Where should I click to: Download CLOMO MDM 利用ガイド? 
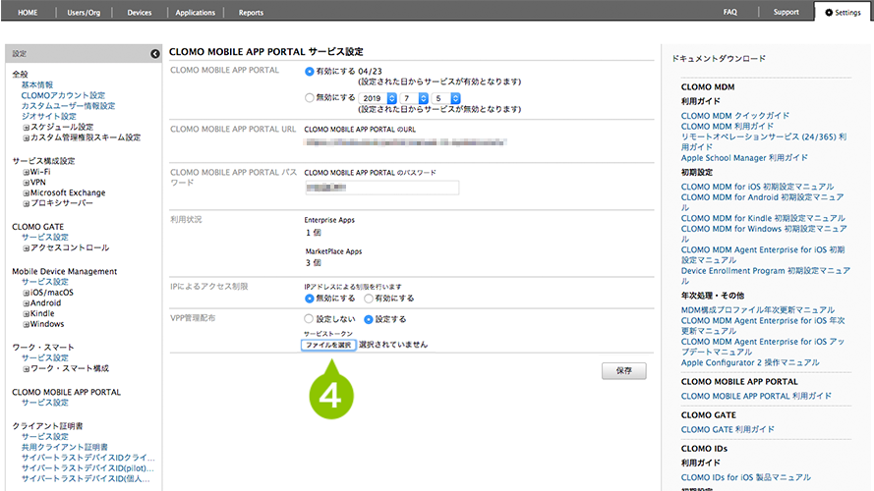tap(728, 127)
